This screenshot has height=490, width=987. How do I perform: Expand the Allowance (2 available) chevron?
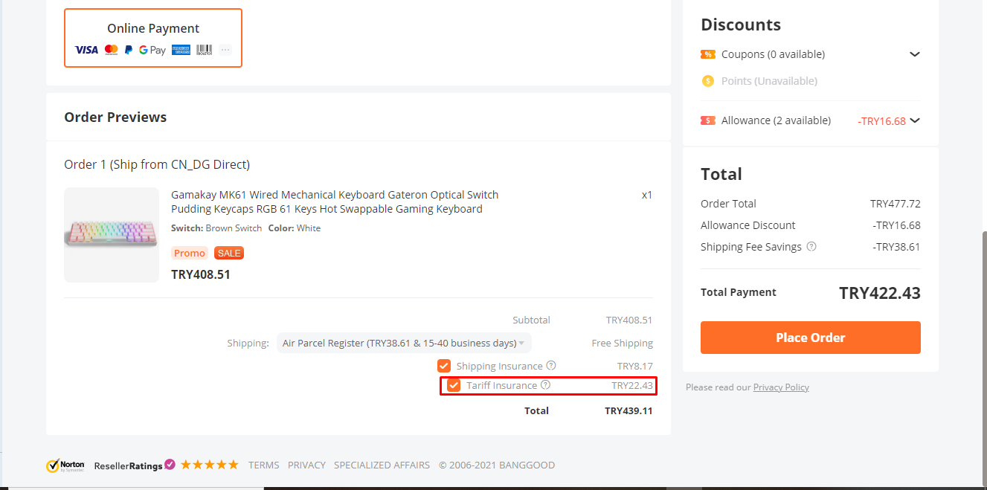[915, 120]
